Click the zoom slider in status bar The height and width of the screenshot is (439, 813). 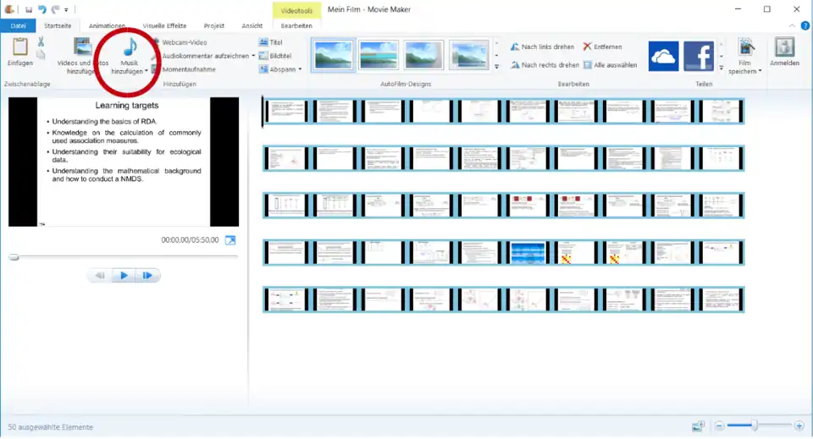click(754, 426)
